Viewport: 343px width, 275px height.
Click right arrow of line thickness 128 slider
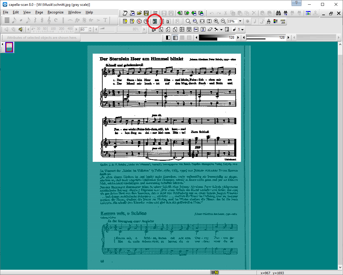click(x=289, y=38)
